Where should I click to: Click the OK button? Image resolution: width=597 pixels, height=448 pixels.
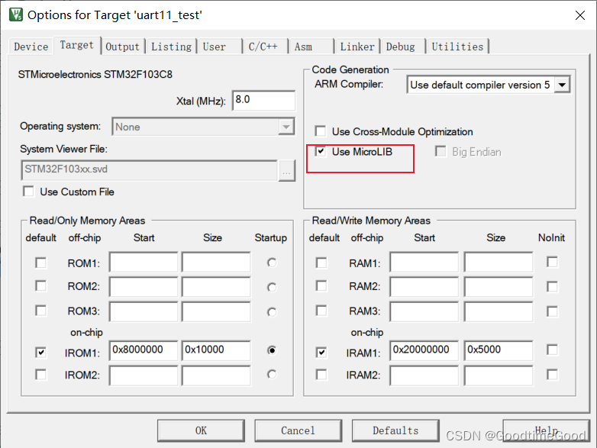pyautogui.click(x=201, y=430)
